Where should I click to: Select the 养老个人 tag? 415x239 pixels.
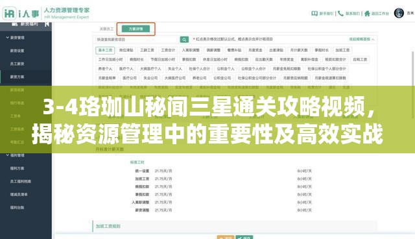(105, 69)
